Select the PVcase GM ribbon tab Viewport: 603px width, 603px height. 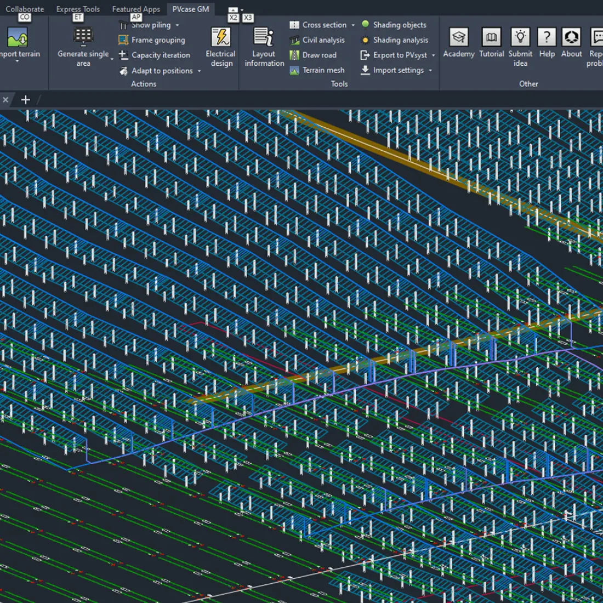[191, 9]
